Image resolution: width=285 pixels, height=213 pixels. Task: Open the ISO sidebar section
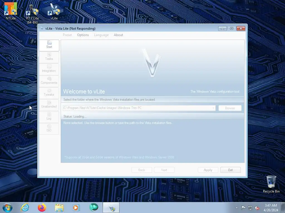point(49,129)
